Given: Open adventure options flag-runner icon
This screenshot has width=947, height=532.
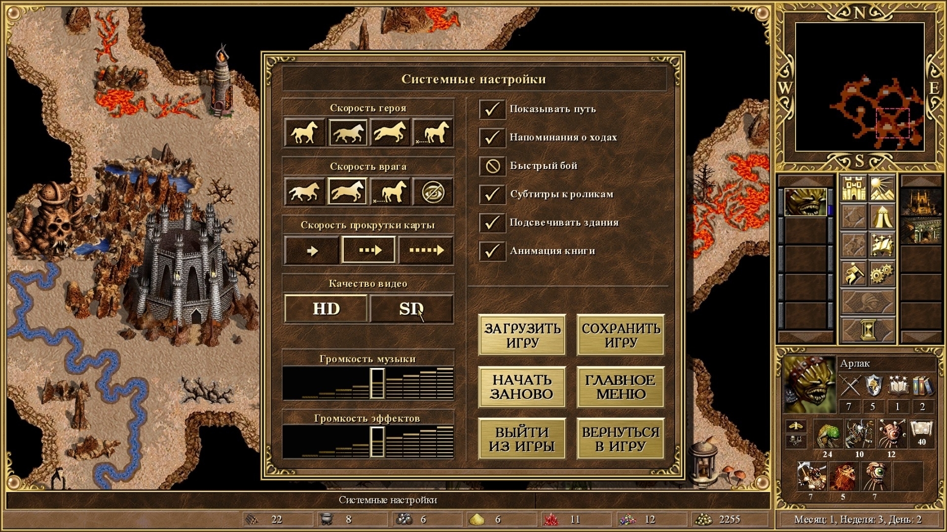Looking at the screenshot, I should click(854, 273).
